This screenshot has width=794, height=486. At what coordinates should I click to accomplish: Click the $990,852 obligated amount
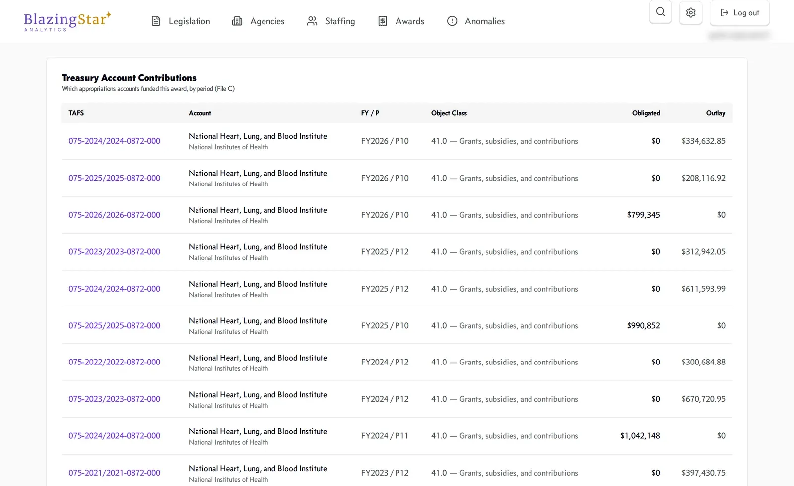click(643, 326)
